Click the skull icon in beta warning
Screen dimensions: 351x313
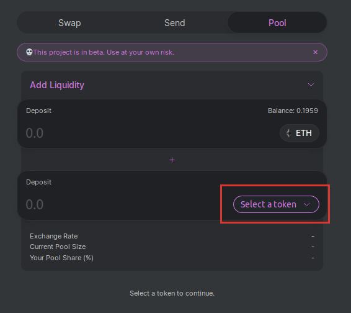[29, 52]
